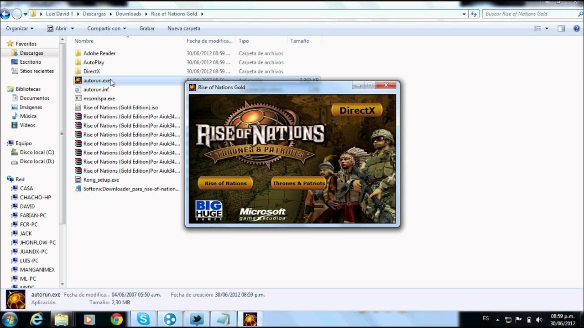Viewport: 584px width, 328px height.
Task: Select the autorun.inf file
Action: coord(96,89)
